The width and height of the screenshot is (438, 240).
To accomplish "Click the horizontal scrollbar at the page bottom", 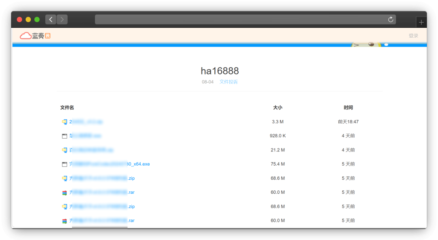I will coord(99,227).
